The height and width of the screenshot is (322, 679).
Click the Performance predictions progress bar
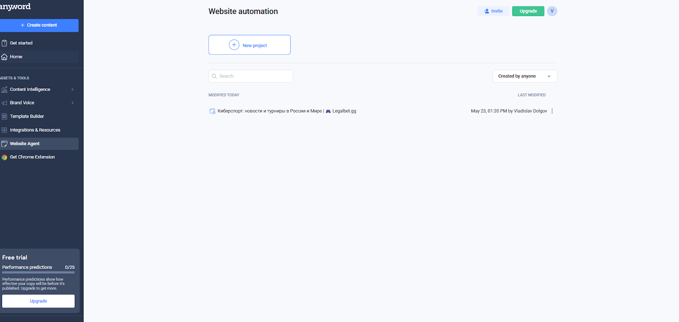pos(38,272)
